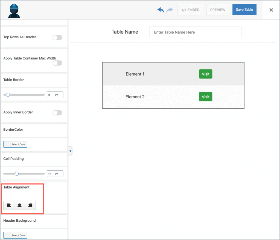The width and height of the screenshot is (280, 240).
Task: Center-align the table using the alignment icon
Action: pos(19,205)
